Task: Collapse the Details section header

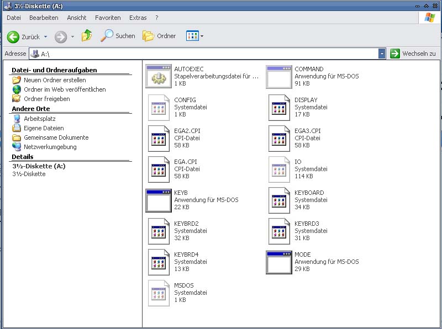Action: (23, 157)
